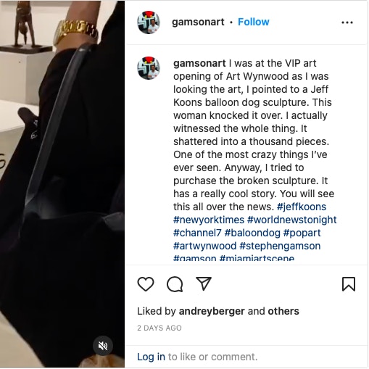Like the post with the heart icon

pos(146,284)
